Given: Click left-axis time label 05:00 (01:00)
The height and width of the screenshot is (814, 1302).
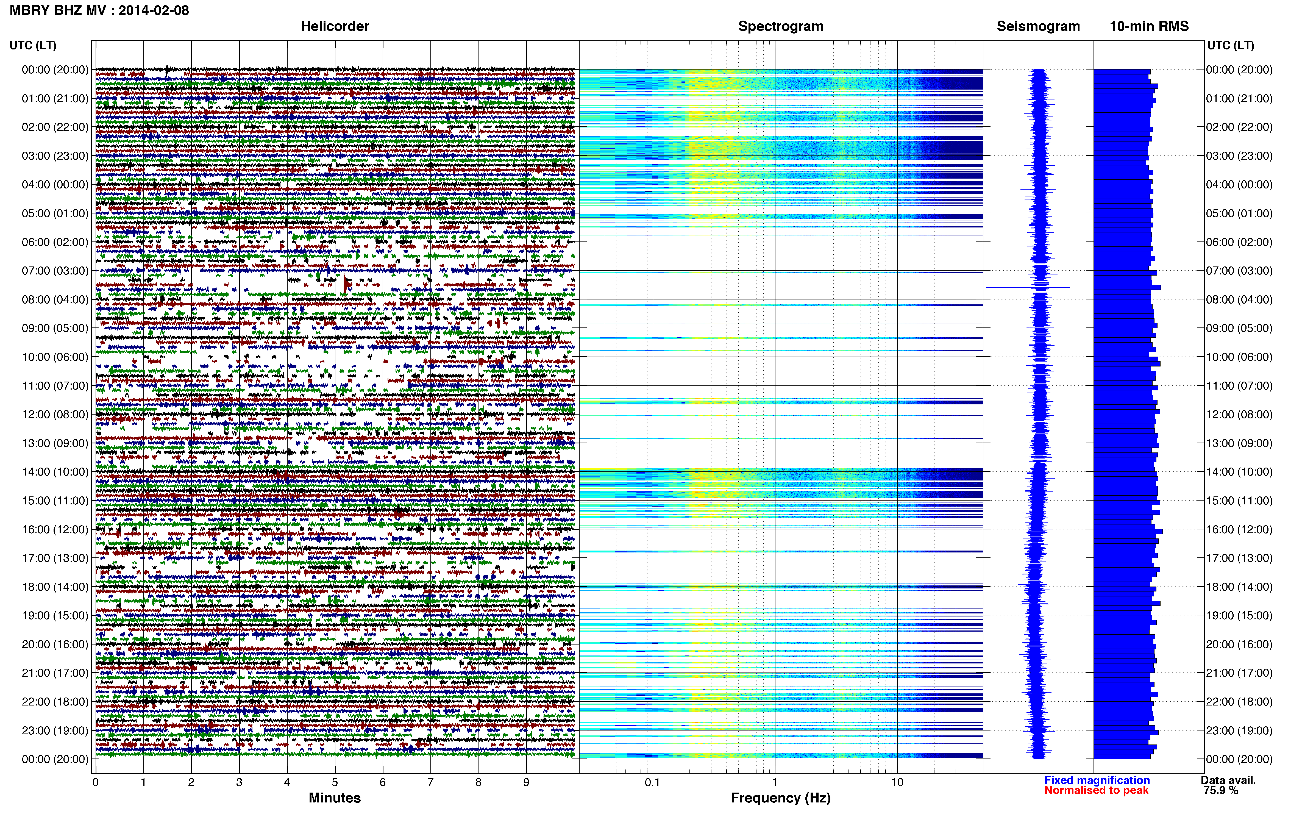Looking at the screenshot, I should coord(55,213).
